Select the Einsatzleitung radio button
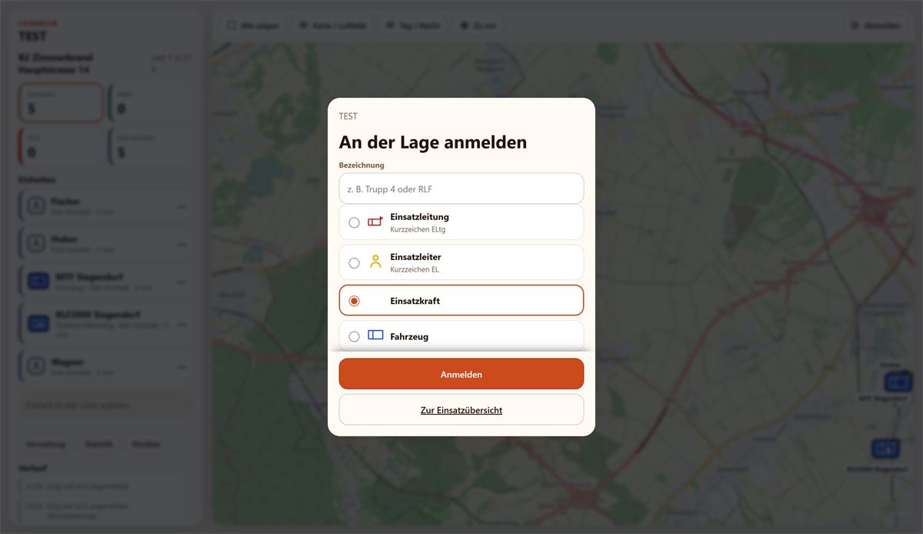The height and width of the screenshot is (534, 923). [x=354, y=222]
